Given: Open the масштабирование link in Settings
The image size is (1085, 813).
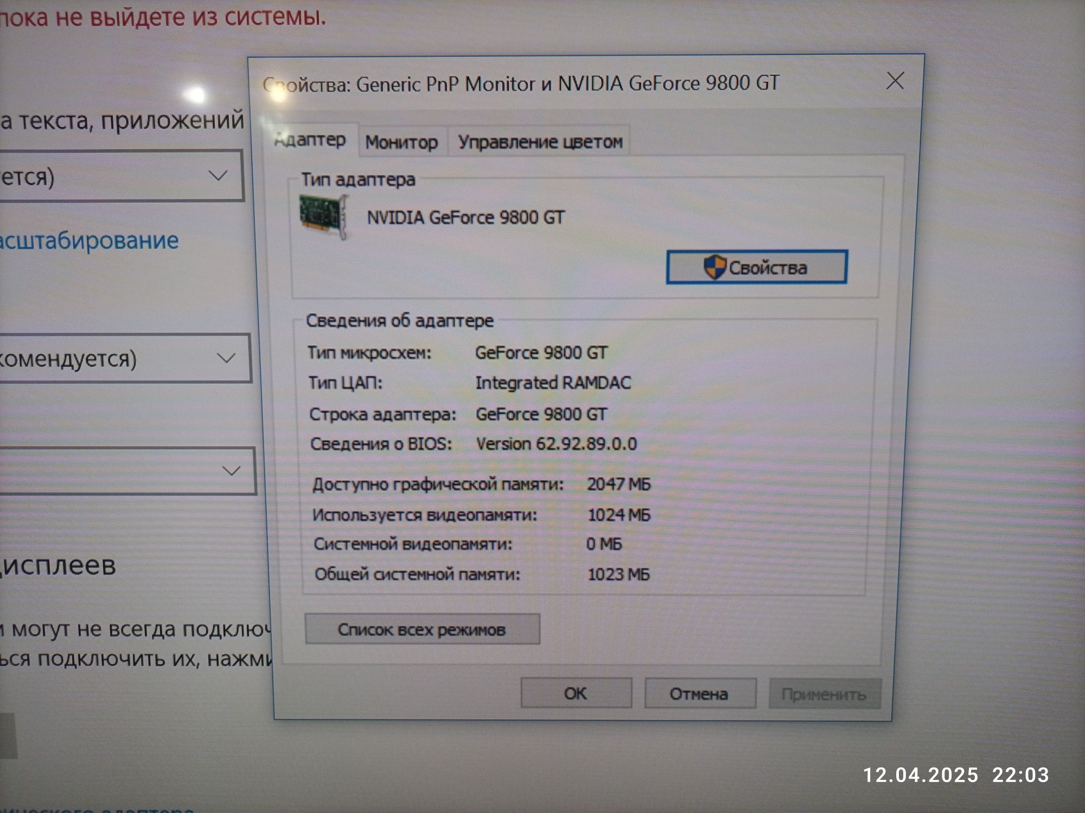Looking at the screenshot, I should [x=90, y=241].
